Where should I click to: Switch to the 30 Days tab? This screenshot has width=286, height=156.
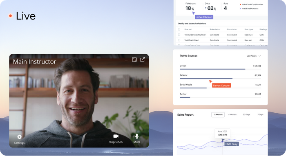[x=246, y=114]
